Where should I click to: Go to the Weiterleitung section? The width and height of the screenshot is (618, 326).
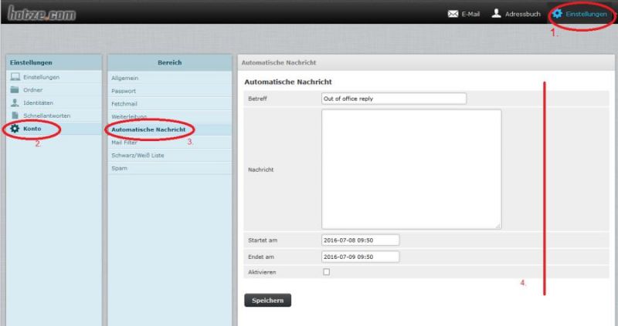coord(128,116)
